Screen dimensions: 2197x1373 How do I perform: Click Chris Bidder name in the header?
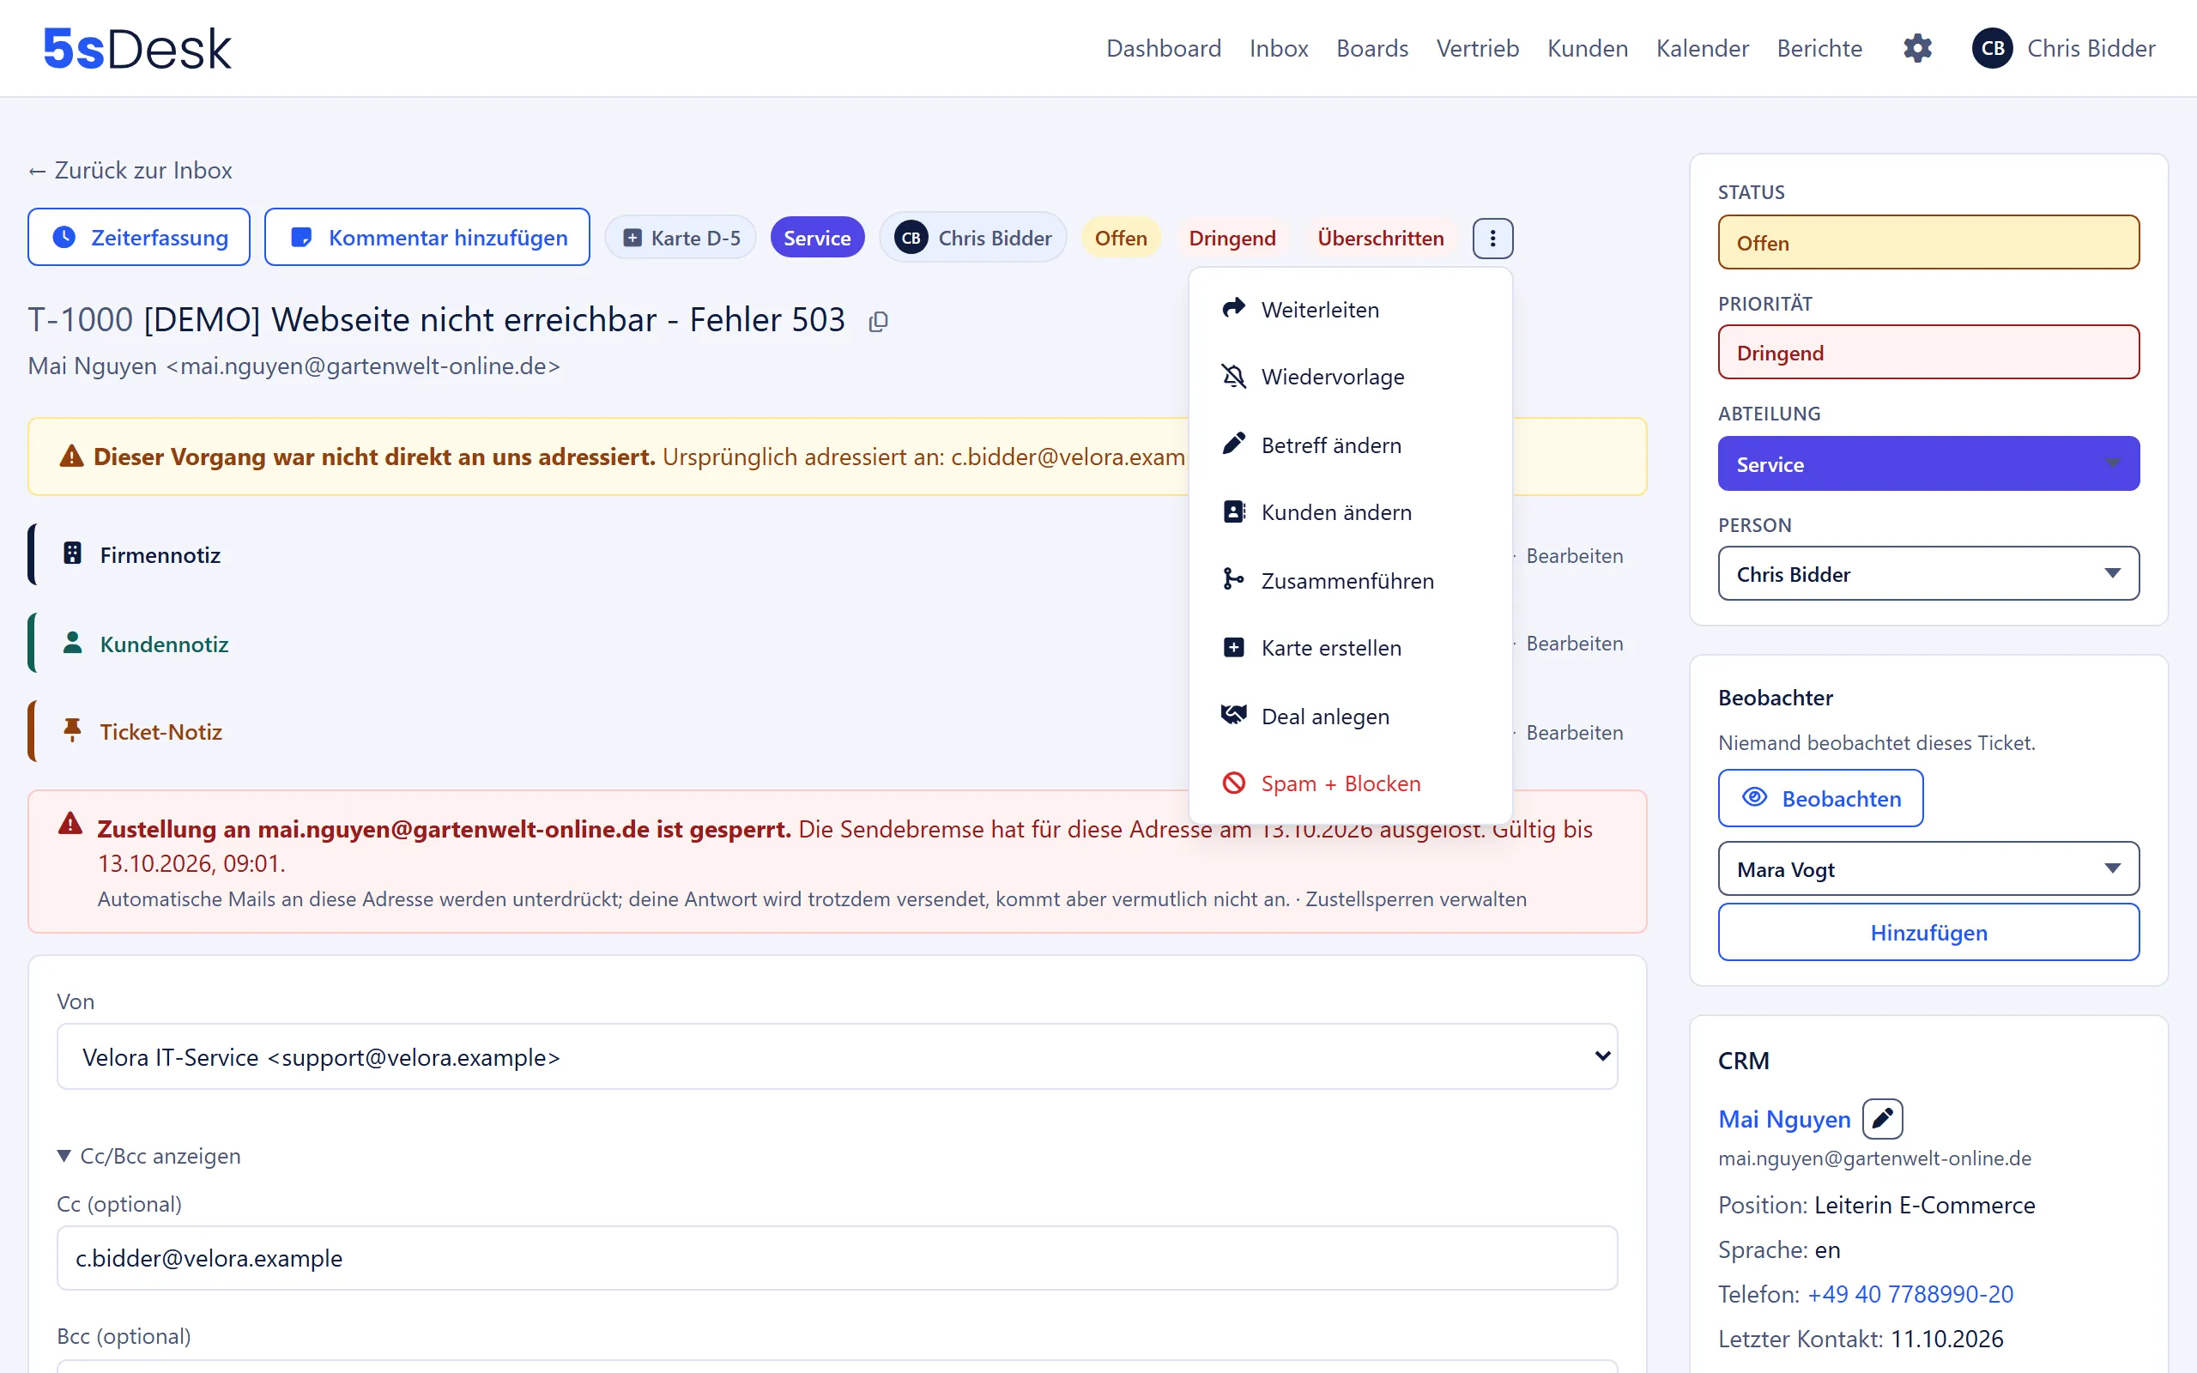[x=2091, y=48]
